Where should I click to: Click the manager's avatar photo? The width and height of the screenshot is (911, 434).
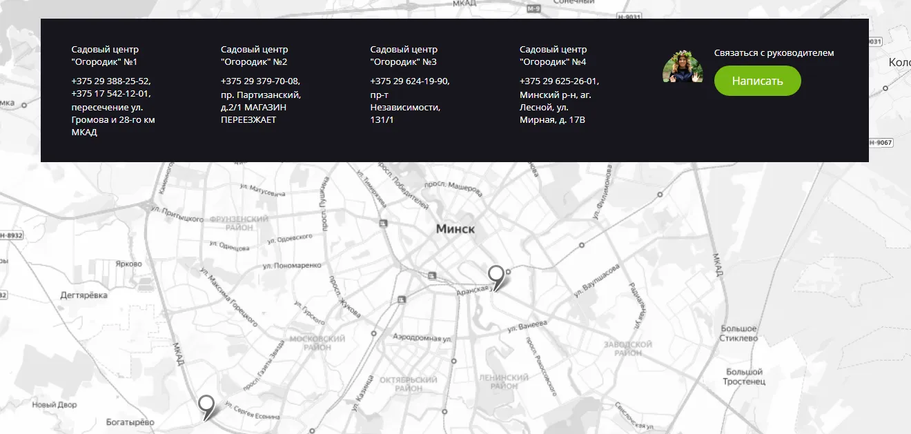click(683, 68)
